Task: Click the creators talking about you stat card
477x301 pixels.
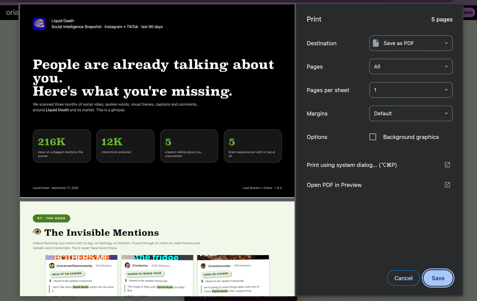Action: point(189,146)
